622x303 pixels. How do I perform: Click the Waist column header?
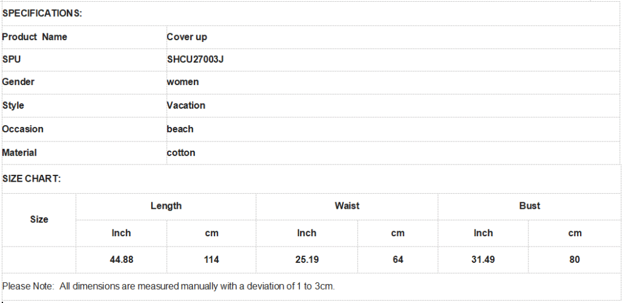click(347, 206)
